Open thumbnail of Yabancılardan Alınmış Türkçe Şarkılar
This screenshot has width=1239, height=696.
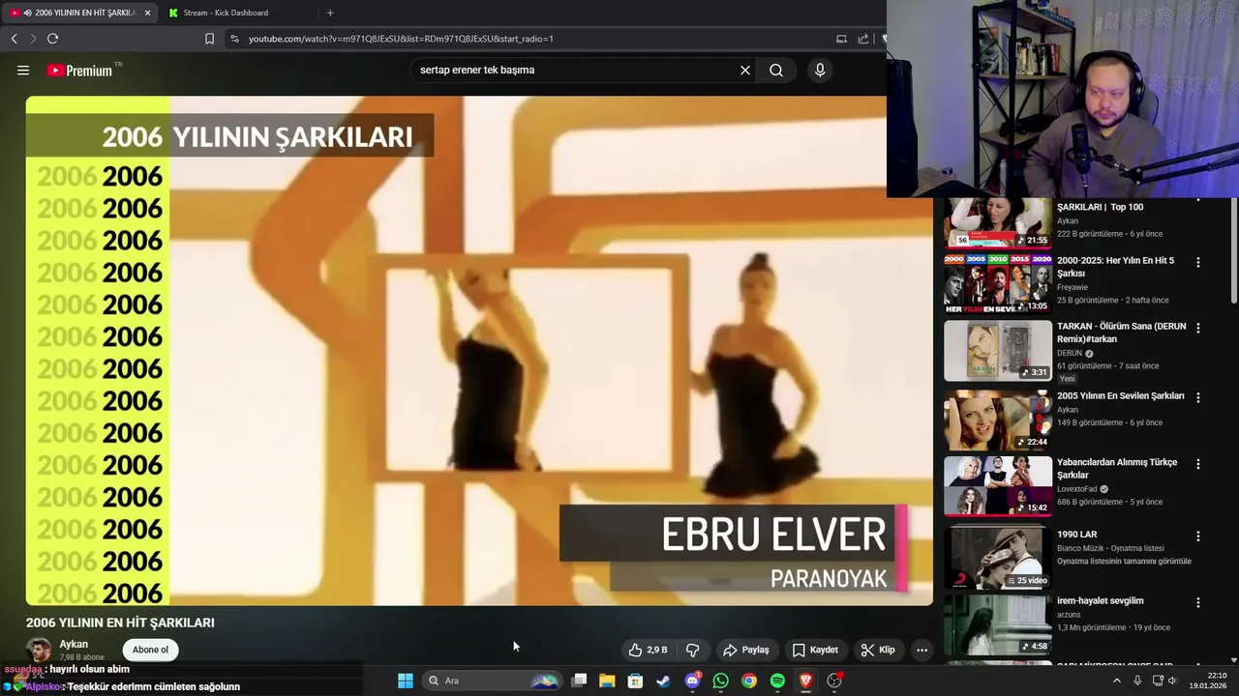pyautogui.click(x=997, y=485)
